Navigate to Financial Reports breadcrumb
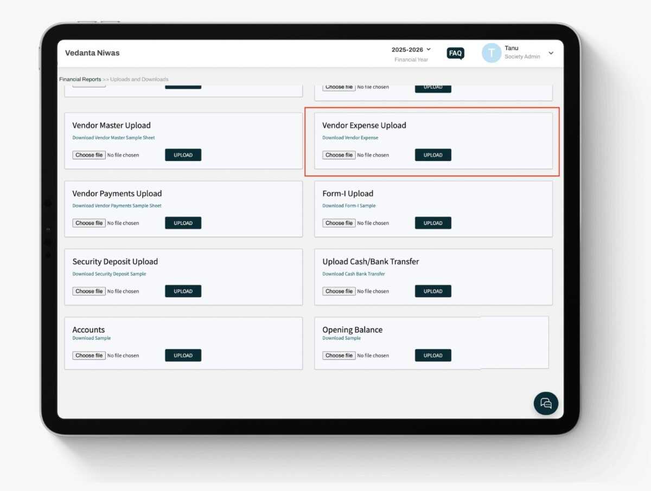The width and height of the screenshot is (651, 491). pyautogui.click(x=80, y=79)
